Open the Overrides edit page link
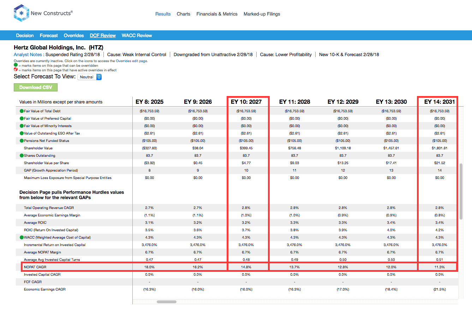 pyautogui.click(x=131, y=61)
